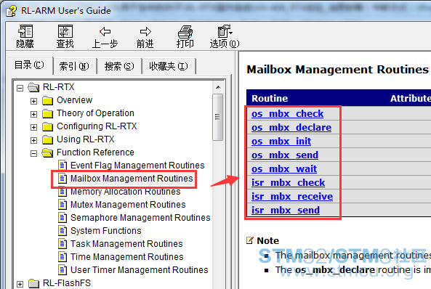The width and height of the screenshot is (431, 289).
Task: Click the 隐藏 (Hide) toolbar icon
Action: pos(25,31)
